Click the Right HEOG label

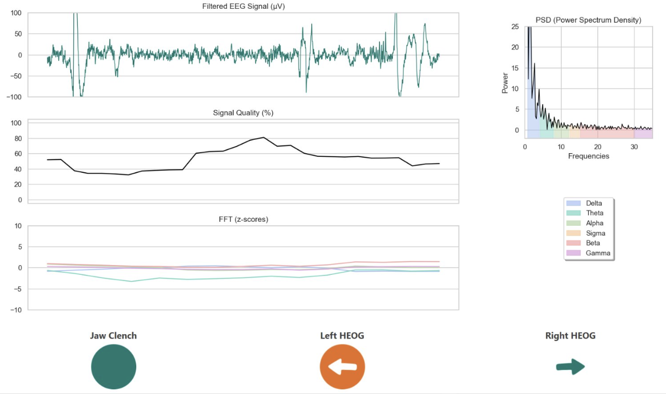tap(570, 336)
